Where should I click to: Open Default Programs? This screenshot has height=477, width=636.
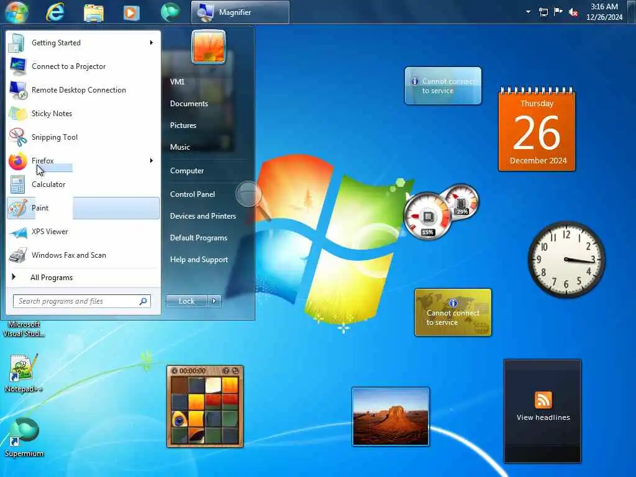tap(198, 238)
